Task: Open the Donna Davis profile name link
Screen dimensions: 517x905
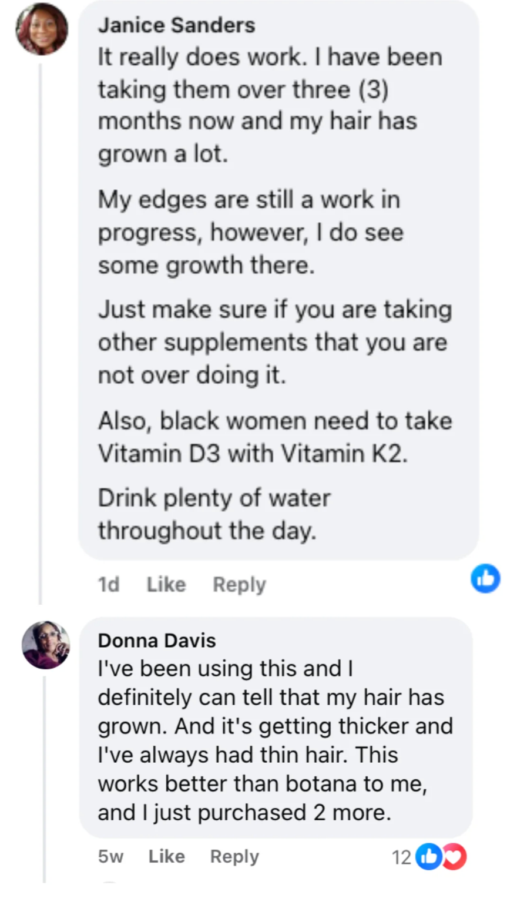Action: (x=157, y=640)
